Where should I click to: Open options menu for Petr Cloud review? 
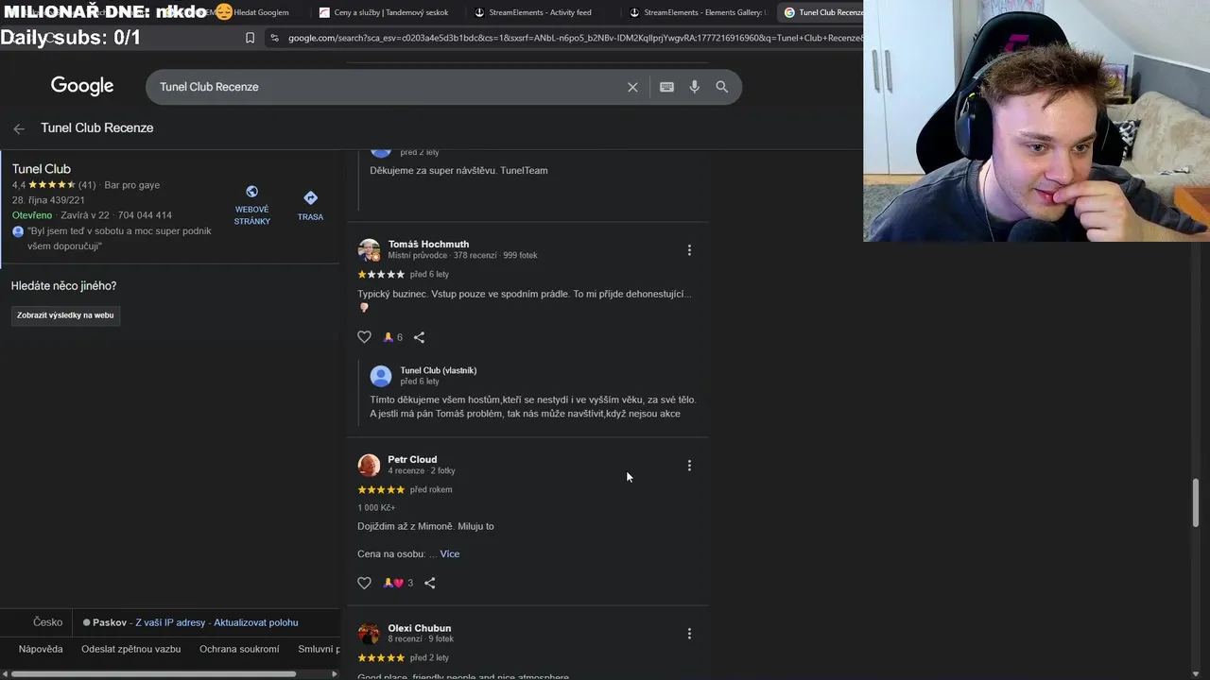pos(689,466)
